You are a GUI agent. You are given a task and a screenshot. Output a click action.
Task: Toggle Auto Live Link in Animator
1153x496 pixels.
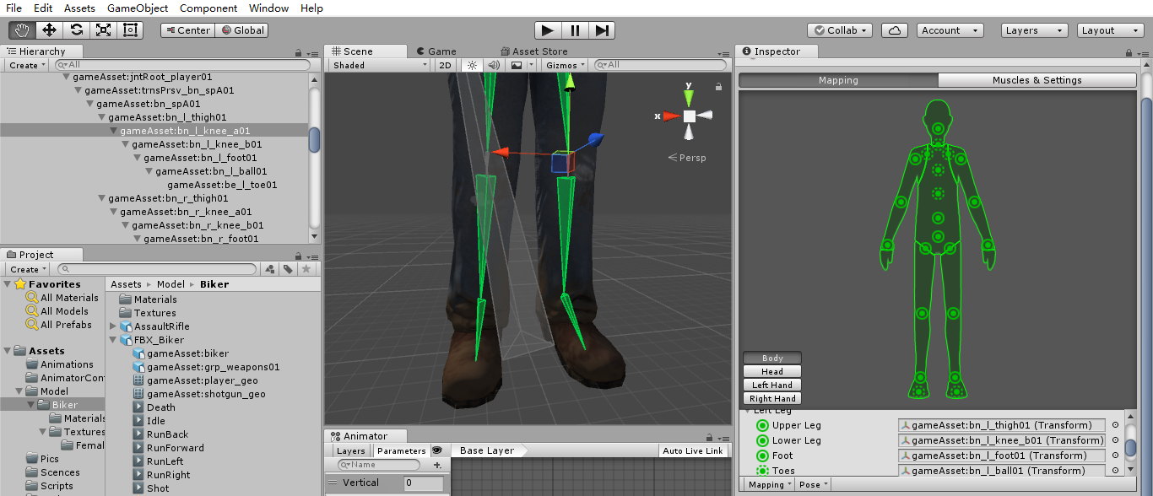coord(693,450)
